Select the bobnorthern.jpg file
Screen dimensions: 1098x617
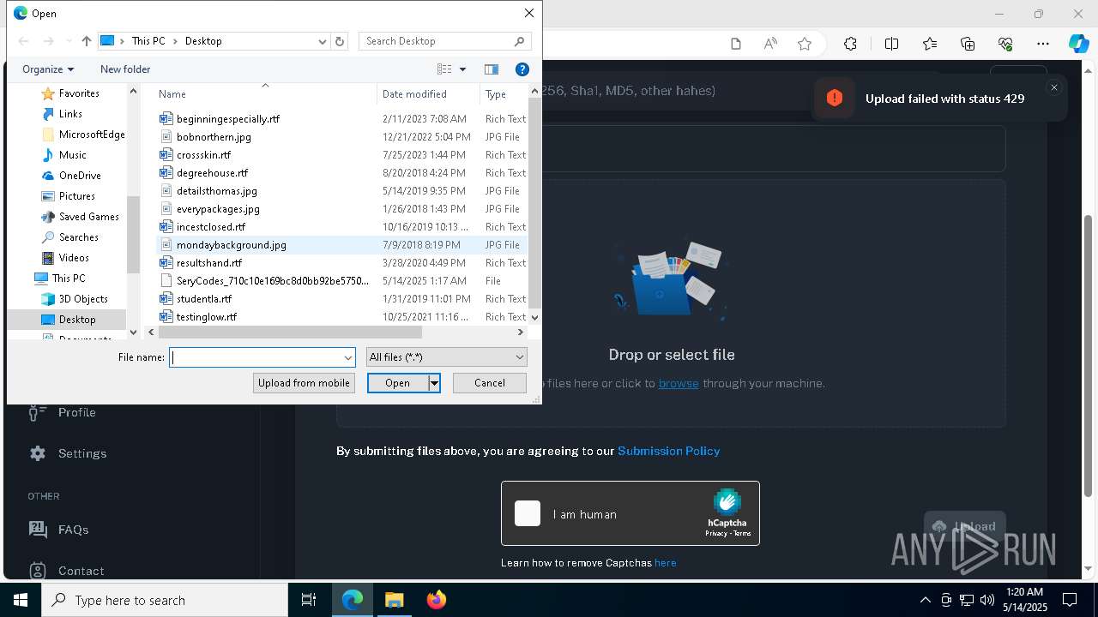[214, 137]
